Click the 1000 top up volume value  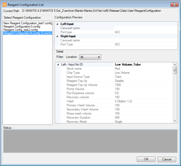coord(118,85)
